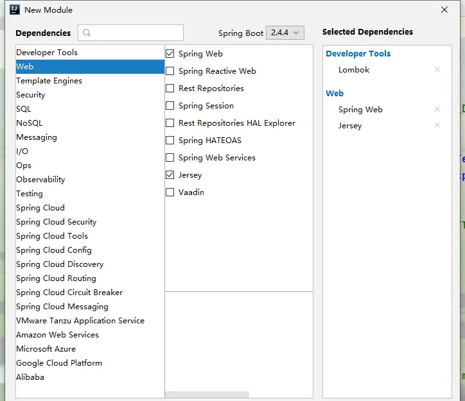Open Spring Cloud Circuit Breaker category

point(90,293)
